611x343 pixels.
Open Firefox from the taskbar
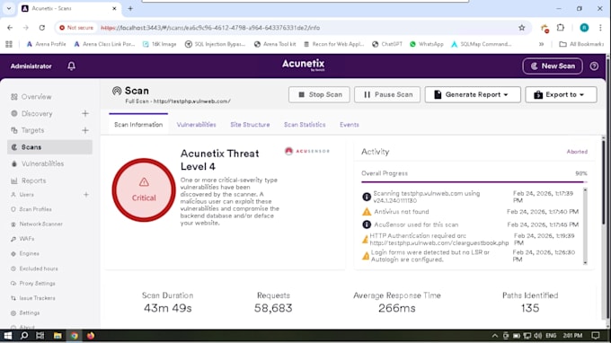tap(91, 336)
